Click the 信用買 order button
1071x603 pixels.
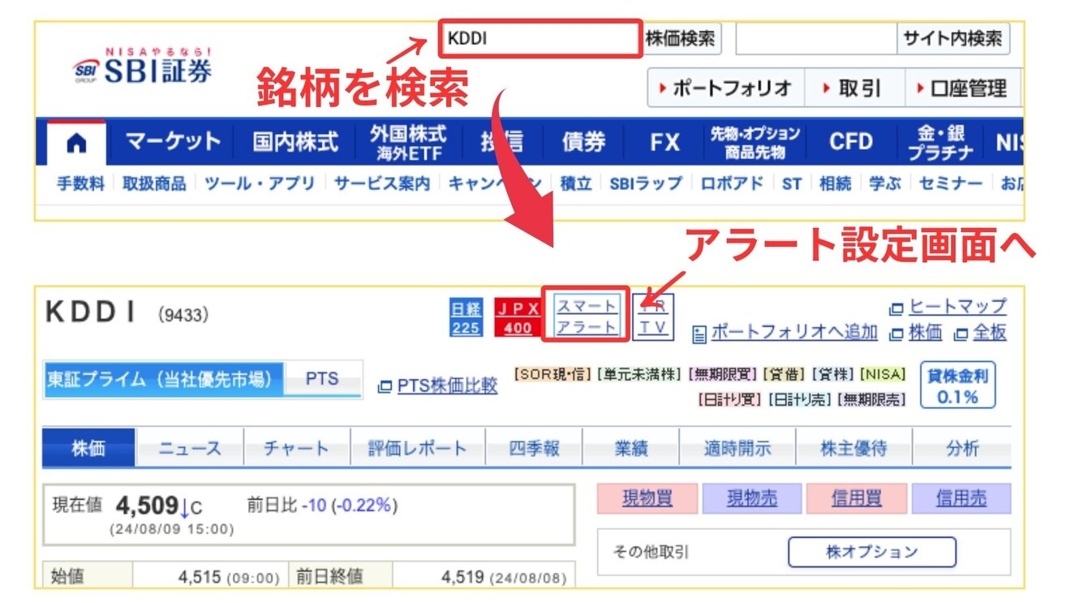(x=856, y=498)
